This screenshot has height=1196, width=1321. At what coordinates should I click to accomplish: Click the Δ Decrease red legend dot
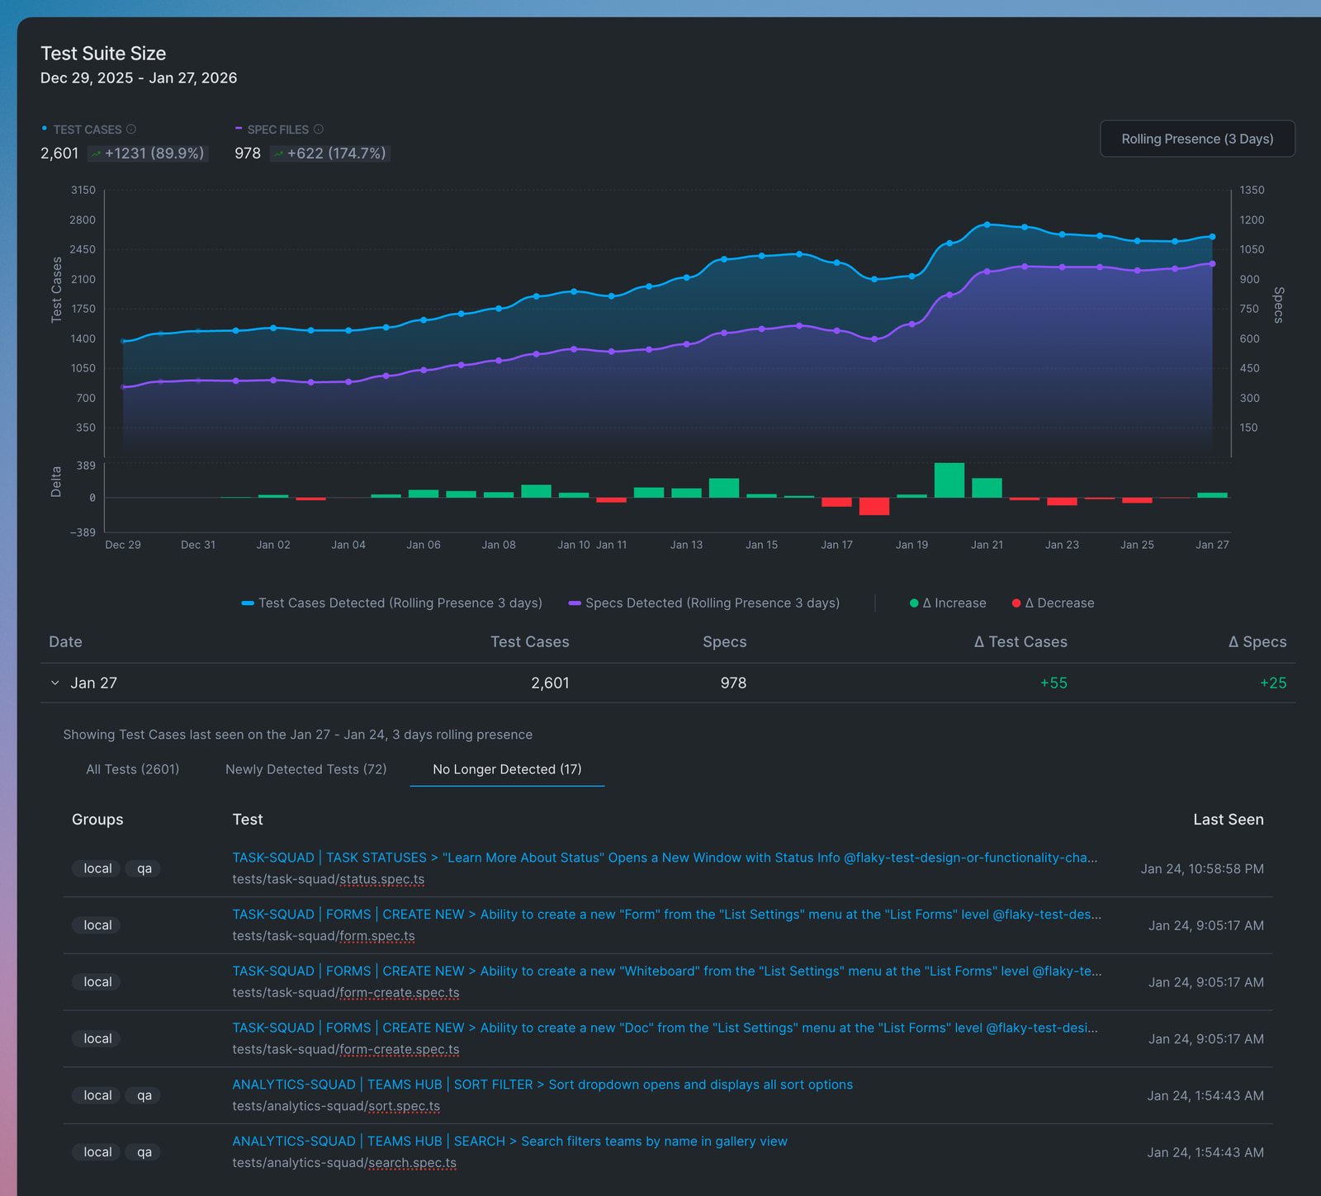pyautogui.click(x=1016, y=603)
